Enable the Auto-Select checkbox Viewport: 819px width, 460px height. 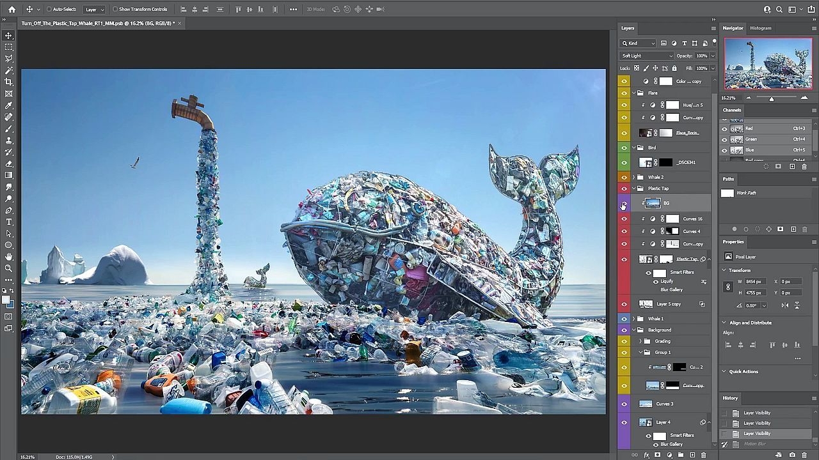point(49,9)
